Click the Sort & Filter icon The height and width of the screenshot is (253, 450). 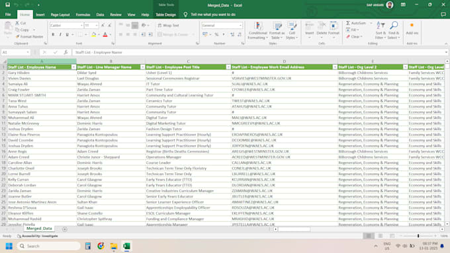[x=381, y=26]
